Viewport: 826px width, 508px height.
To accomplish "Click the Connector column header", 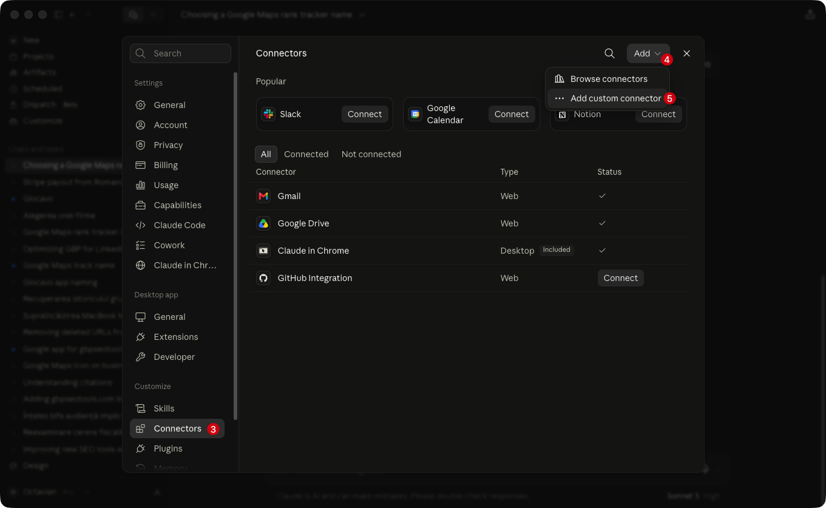I will click(x=276, y=172).
